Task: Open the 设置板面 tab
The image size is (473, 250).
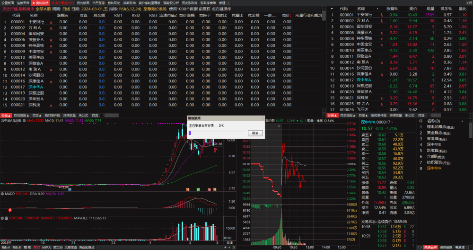Action: (x=8, y=3)
